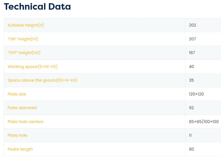Image resolution: width=221 pixels, height=159 pixels.
Task: Click the "ON" height(H1) row label
Action: [23, 39]
